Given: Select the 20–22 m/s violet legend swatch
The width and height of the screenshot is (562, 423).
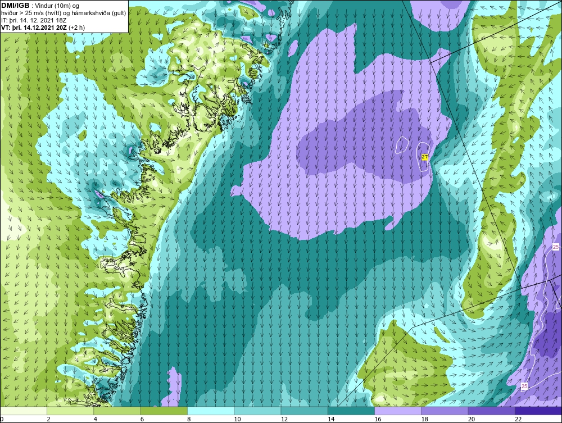Looking at the screenshot, I should (491, 411).
